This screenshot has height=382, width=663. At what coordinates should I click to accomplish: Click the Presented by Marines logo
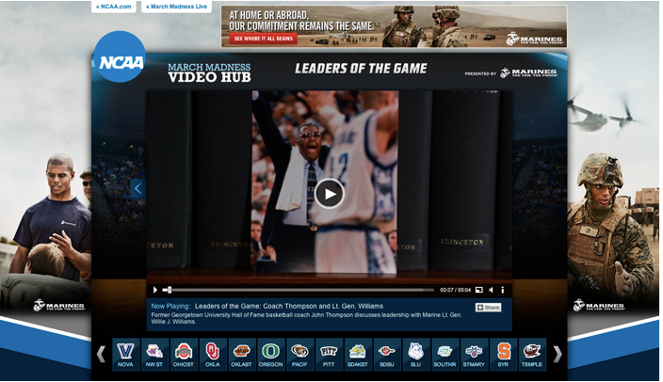(529, 73)
